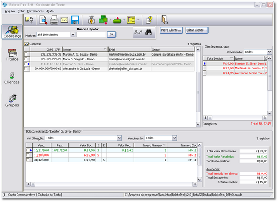
Task: Sort clients by Grupo column header
Action: click(173, 49)
